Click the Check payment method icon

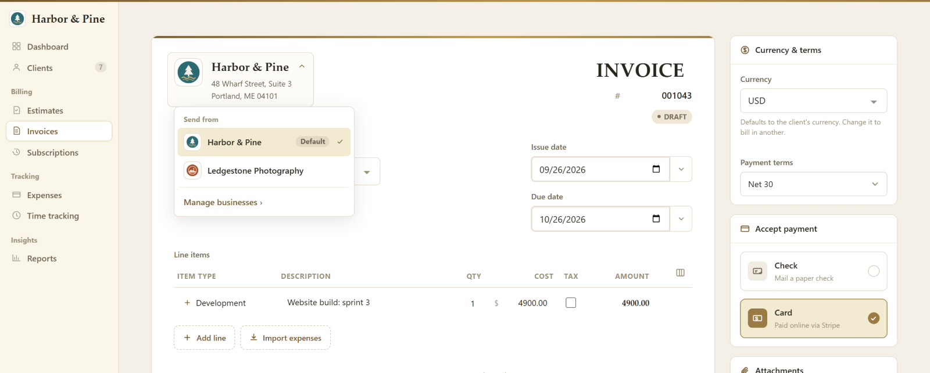point(757,271)
